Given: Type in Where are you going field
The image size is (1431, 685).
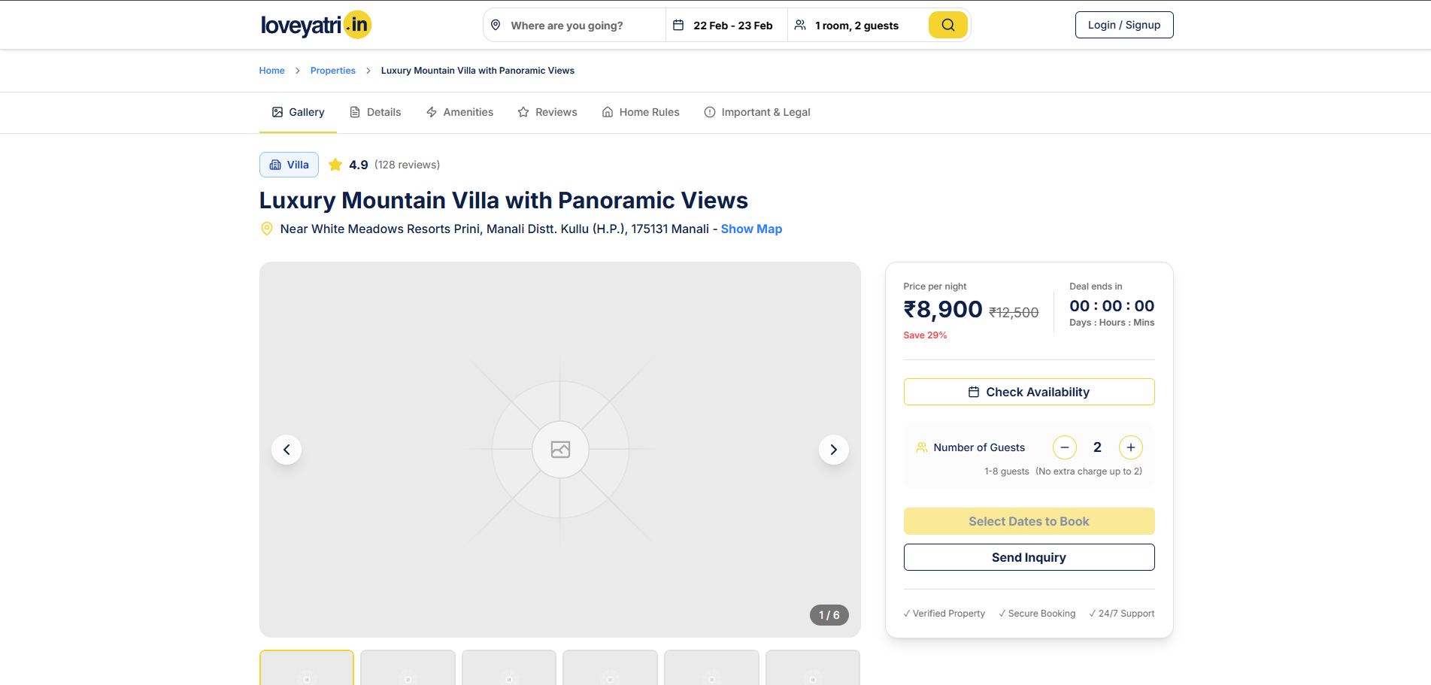Looking at the screenshot, I should coord(579,26).
